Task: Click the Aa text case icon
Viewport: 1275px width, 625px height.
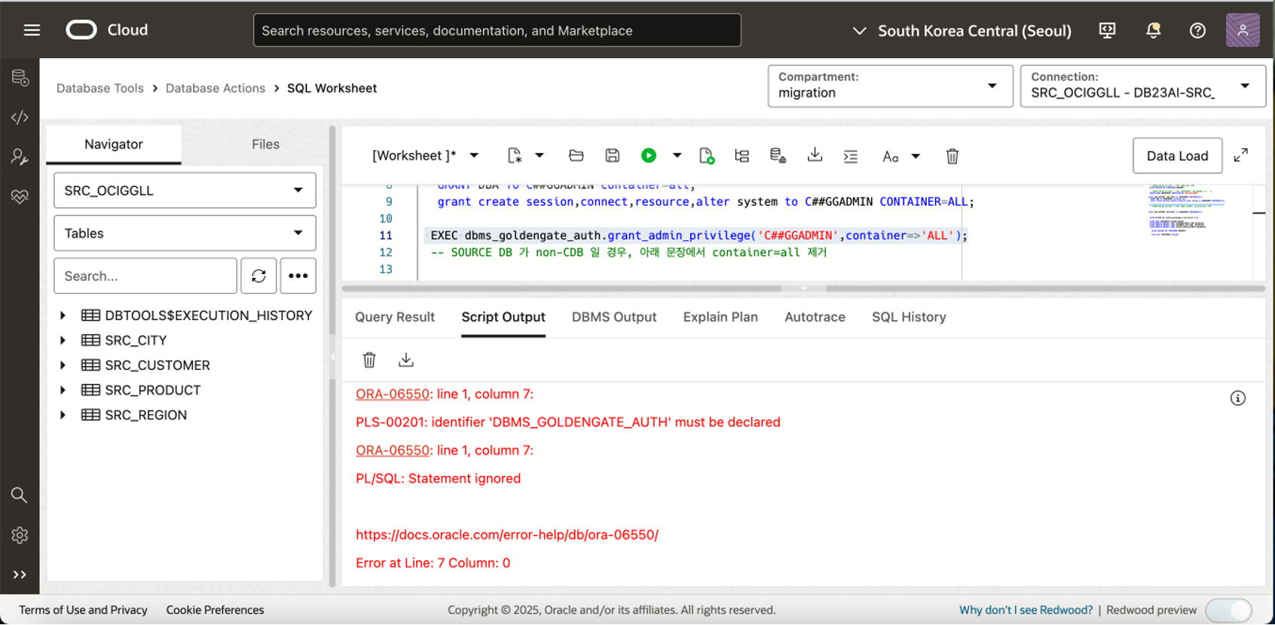Action: (891, 157)
